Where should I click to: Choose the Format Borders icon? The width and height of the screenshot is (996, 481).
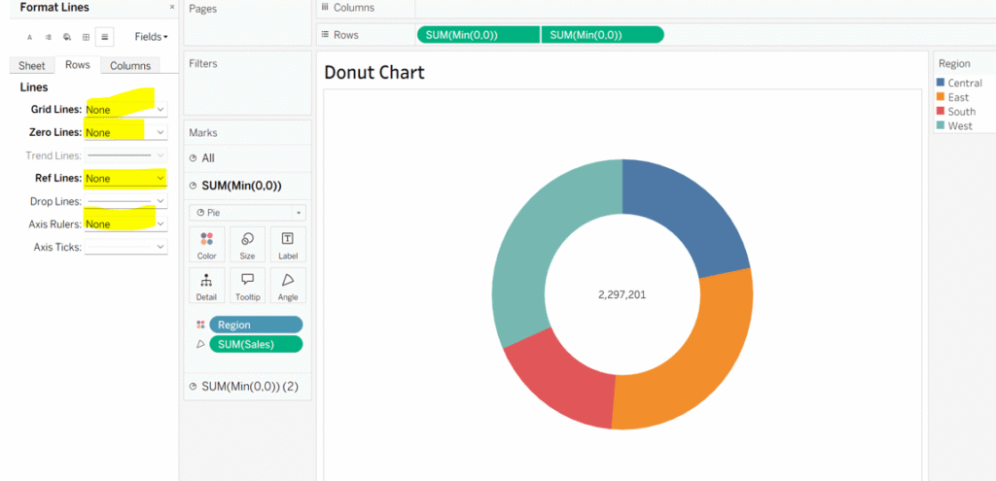[x=86, y=37]
